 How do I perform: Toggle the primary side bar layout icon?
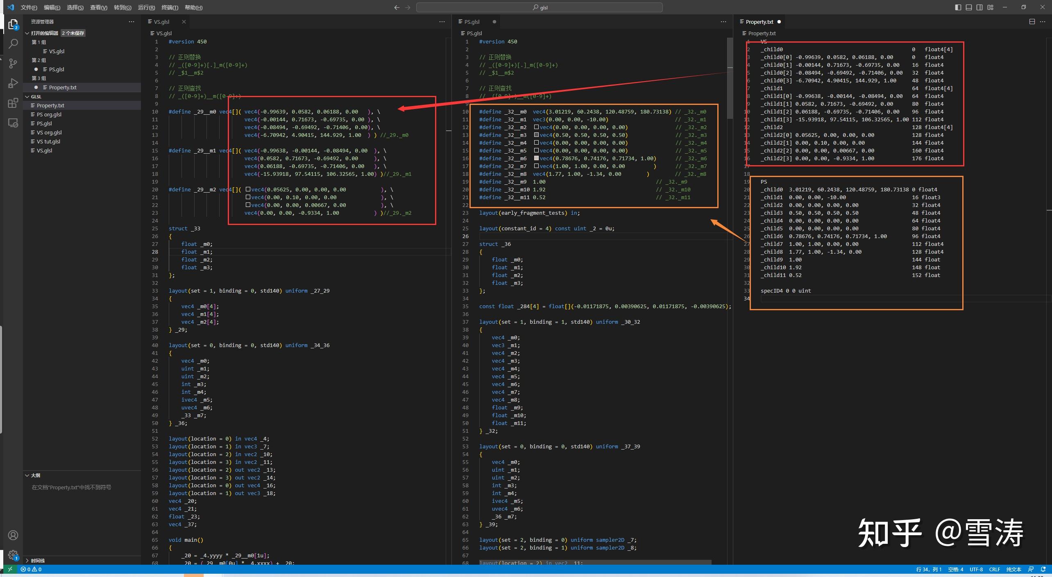958,7
